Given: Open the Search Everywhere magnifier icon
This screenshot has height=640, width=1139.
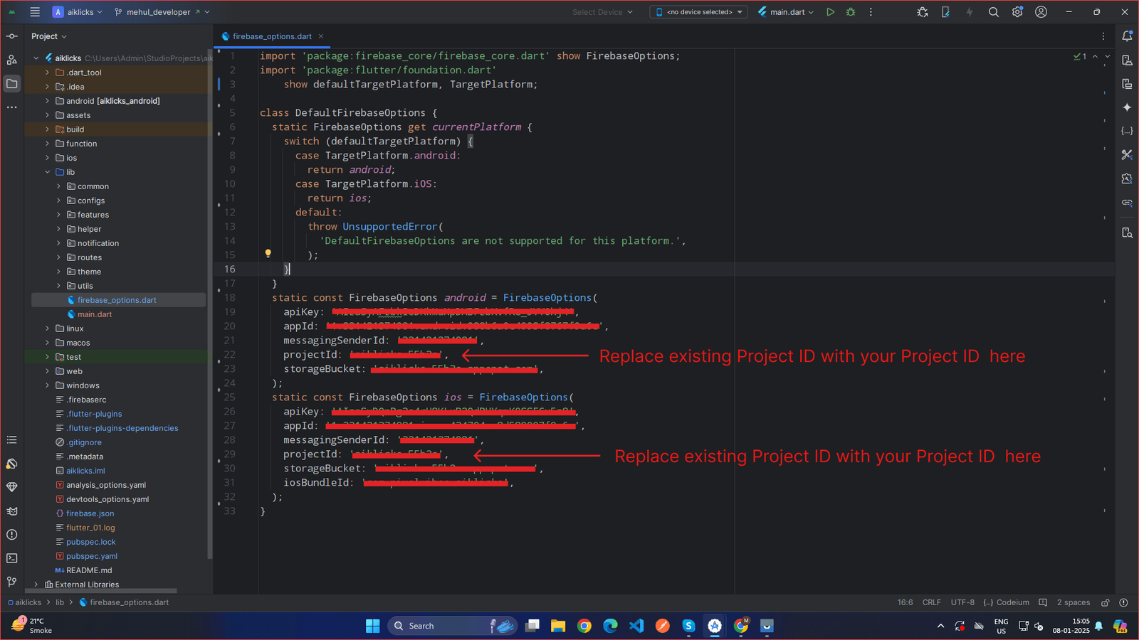Looking at the screenshot, I should coord(994,12).
